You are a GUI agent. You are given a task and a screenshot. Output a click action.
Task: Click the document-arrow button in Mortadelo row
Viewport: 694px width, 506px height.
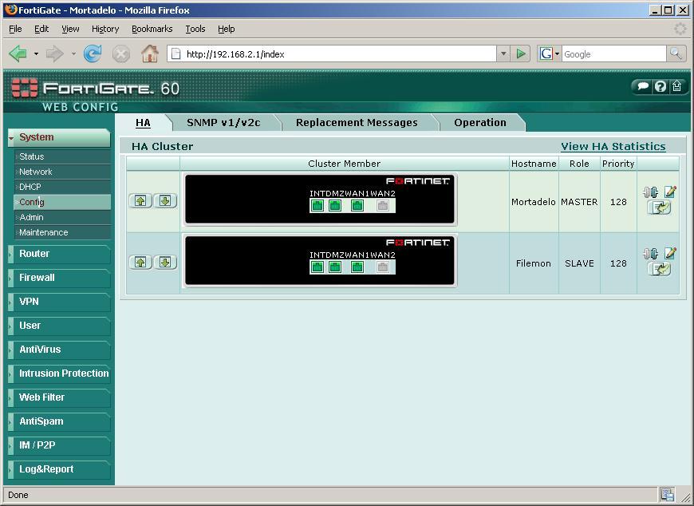(x=659, y=208)
